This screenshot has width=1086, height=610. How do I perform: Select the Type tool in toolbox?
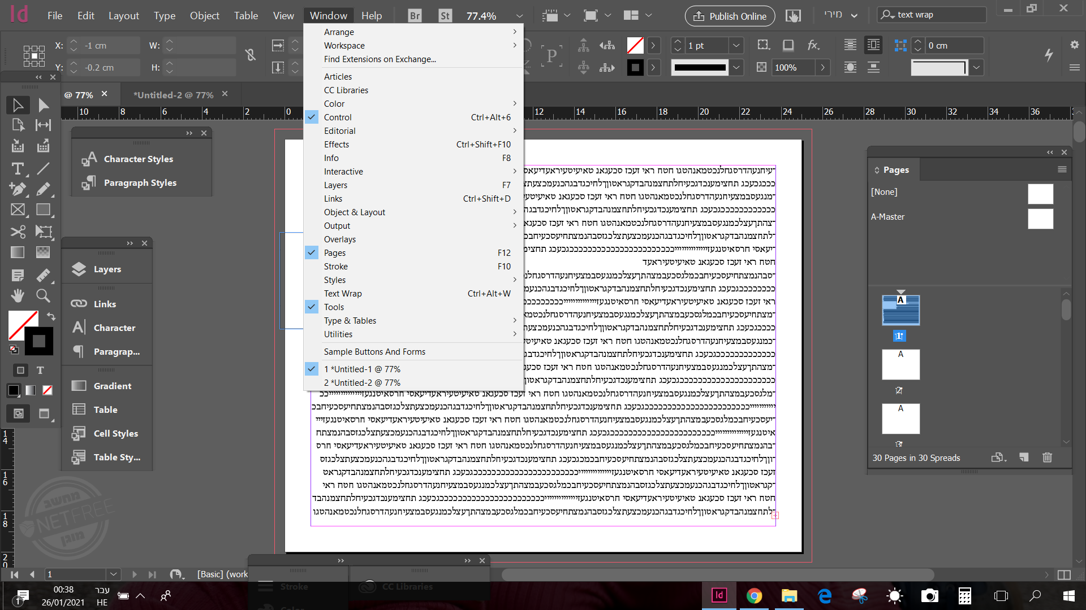pyautogui.click(x=18, y=168)
